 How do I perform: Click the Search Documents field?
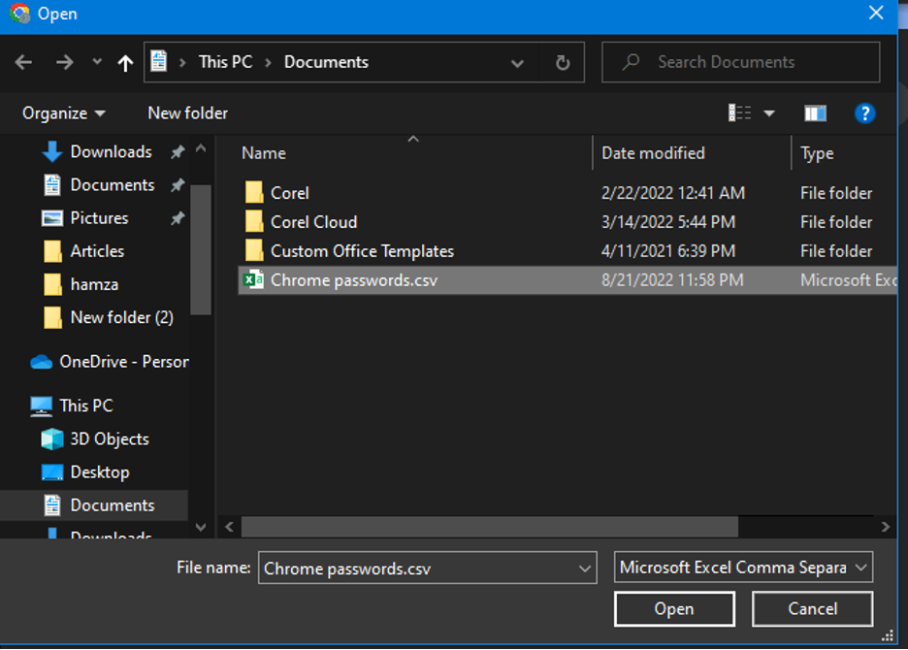pyautogui.click(x=740, y=62)
